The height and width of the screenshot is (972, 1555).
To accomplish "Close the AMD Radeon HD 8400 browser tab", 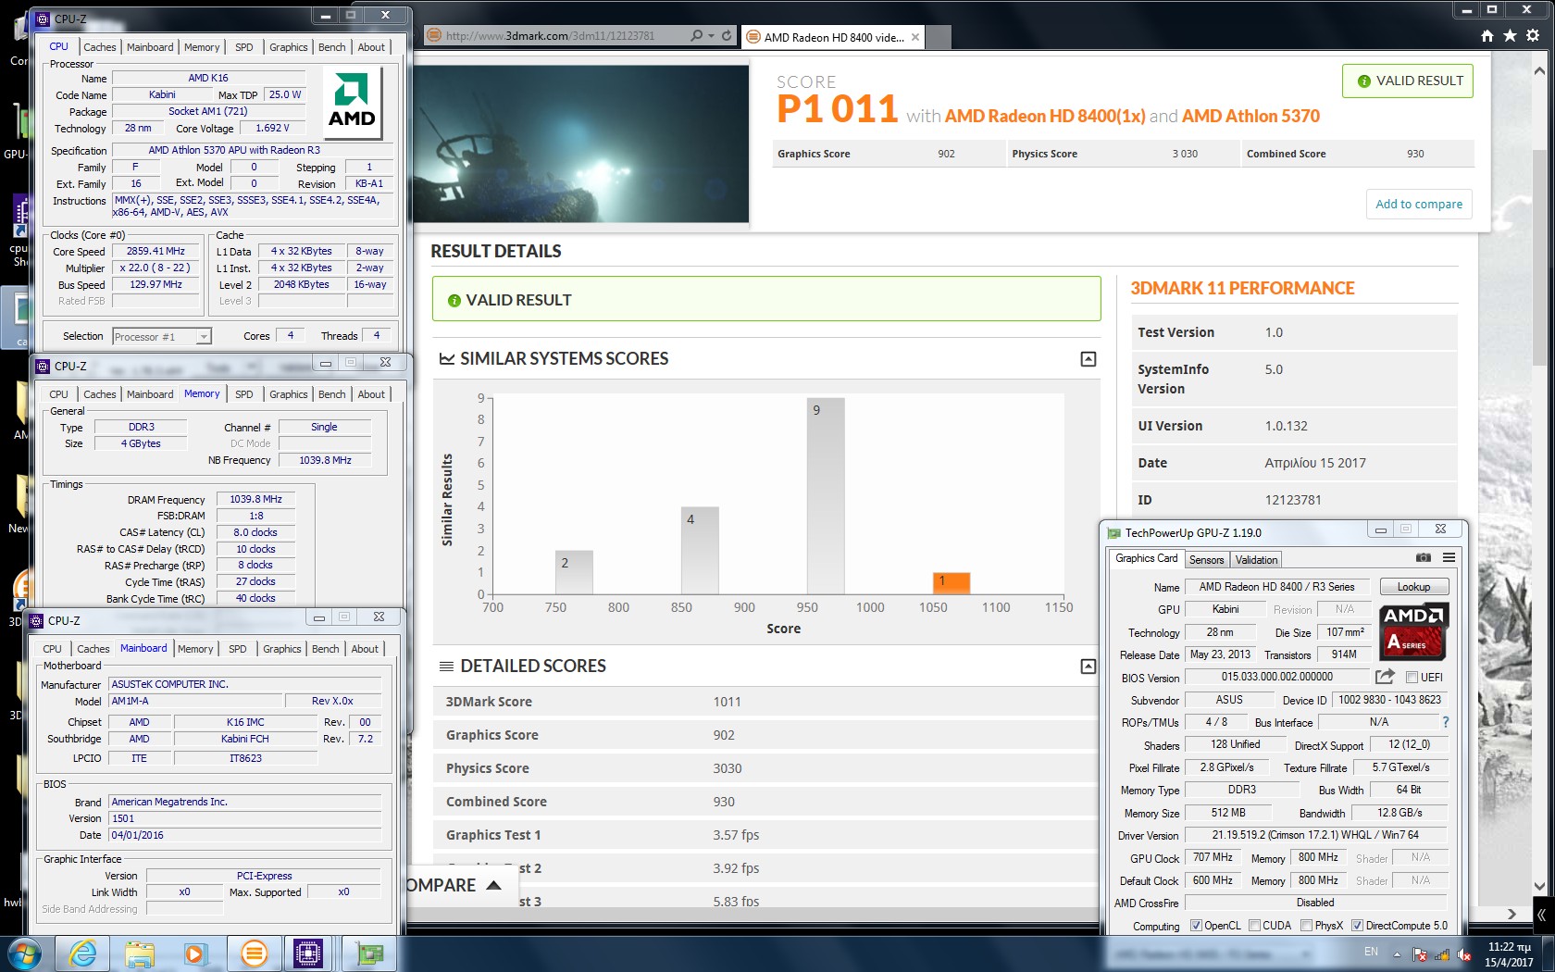I will 915,37.
